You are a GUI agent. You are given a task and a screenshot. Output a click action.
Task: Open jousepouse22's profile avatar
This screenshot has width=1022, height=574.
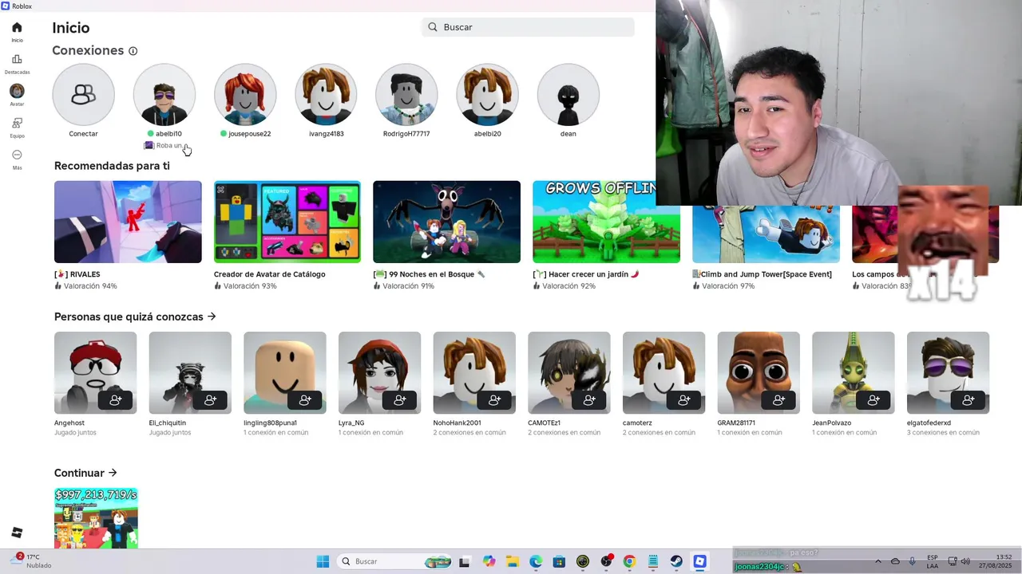tap(245, 95)
